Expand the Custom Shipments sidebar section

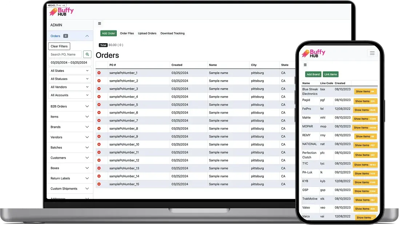(70, 189)
